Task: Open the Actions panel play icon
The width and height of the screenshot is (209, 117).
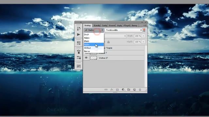Action: pyautogui.click(x=78, y=34)
